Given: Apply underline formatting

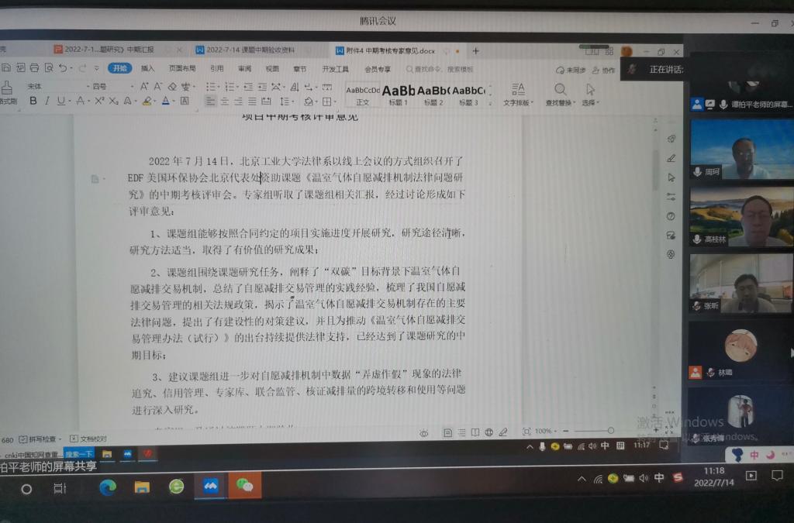Looking at the screenshot, I should tap(60, 101).
